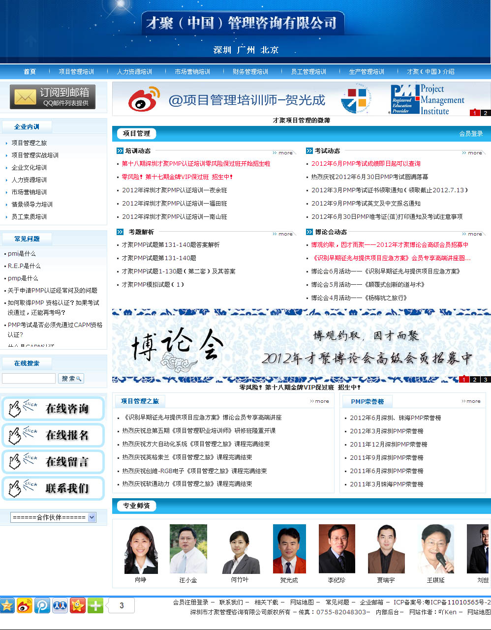Show more 培训动态 items

[x=283, y=153]
